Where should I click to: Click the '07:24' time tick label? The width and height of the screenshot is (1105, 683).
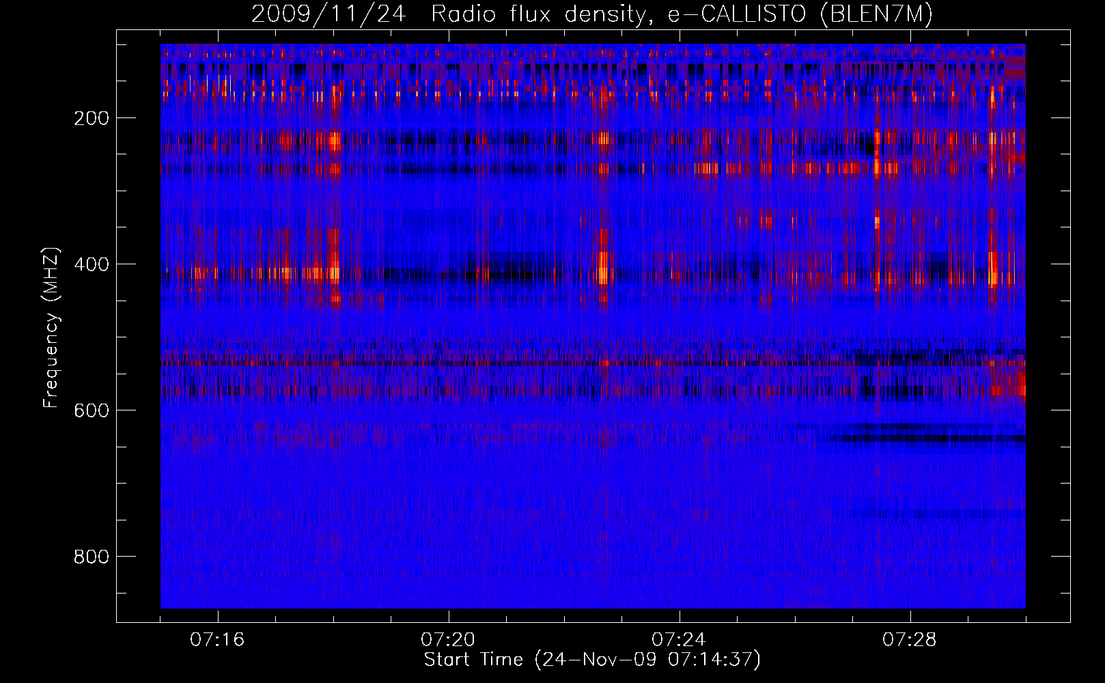pyautogui.click(x=679, y=640)
